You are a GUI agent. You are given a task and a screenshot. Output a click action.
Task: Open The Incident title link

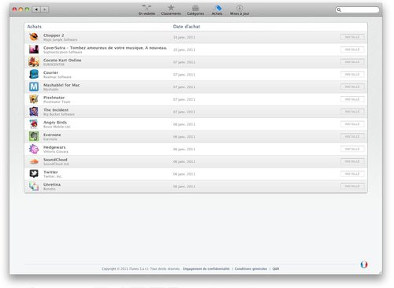coord(56,110)
